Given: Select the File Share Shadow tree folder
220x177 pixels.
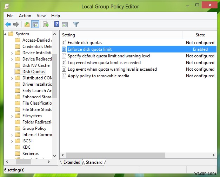Looking at the screenshot, I should point(37,109).
